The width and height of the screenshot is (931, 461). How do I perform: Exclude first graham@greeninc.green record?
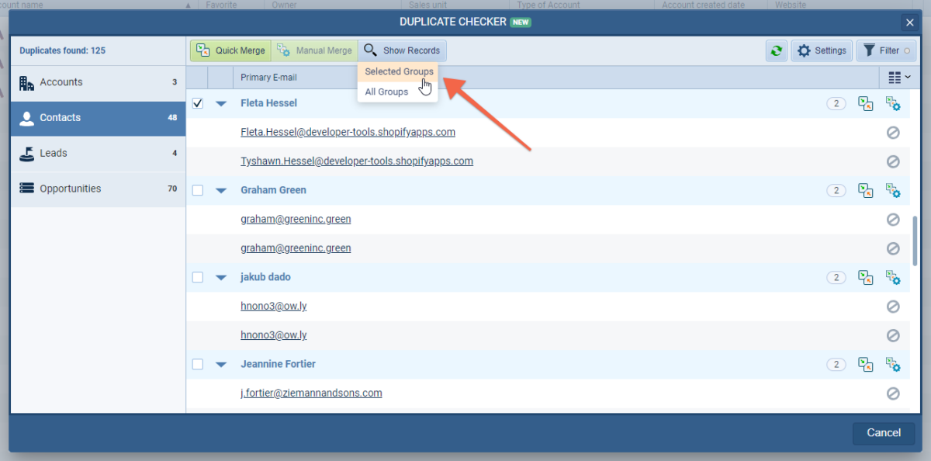click(x=893, y=220)
